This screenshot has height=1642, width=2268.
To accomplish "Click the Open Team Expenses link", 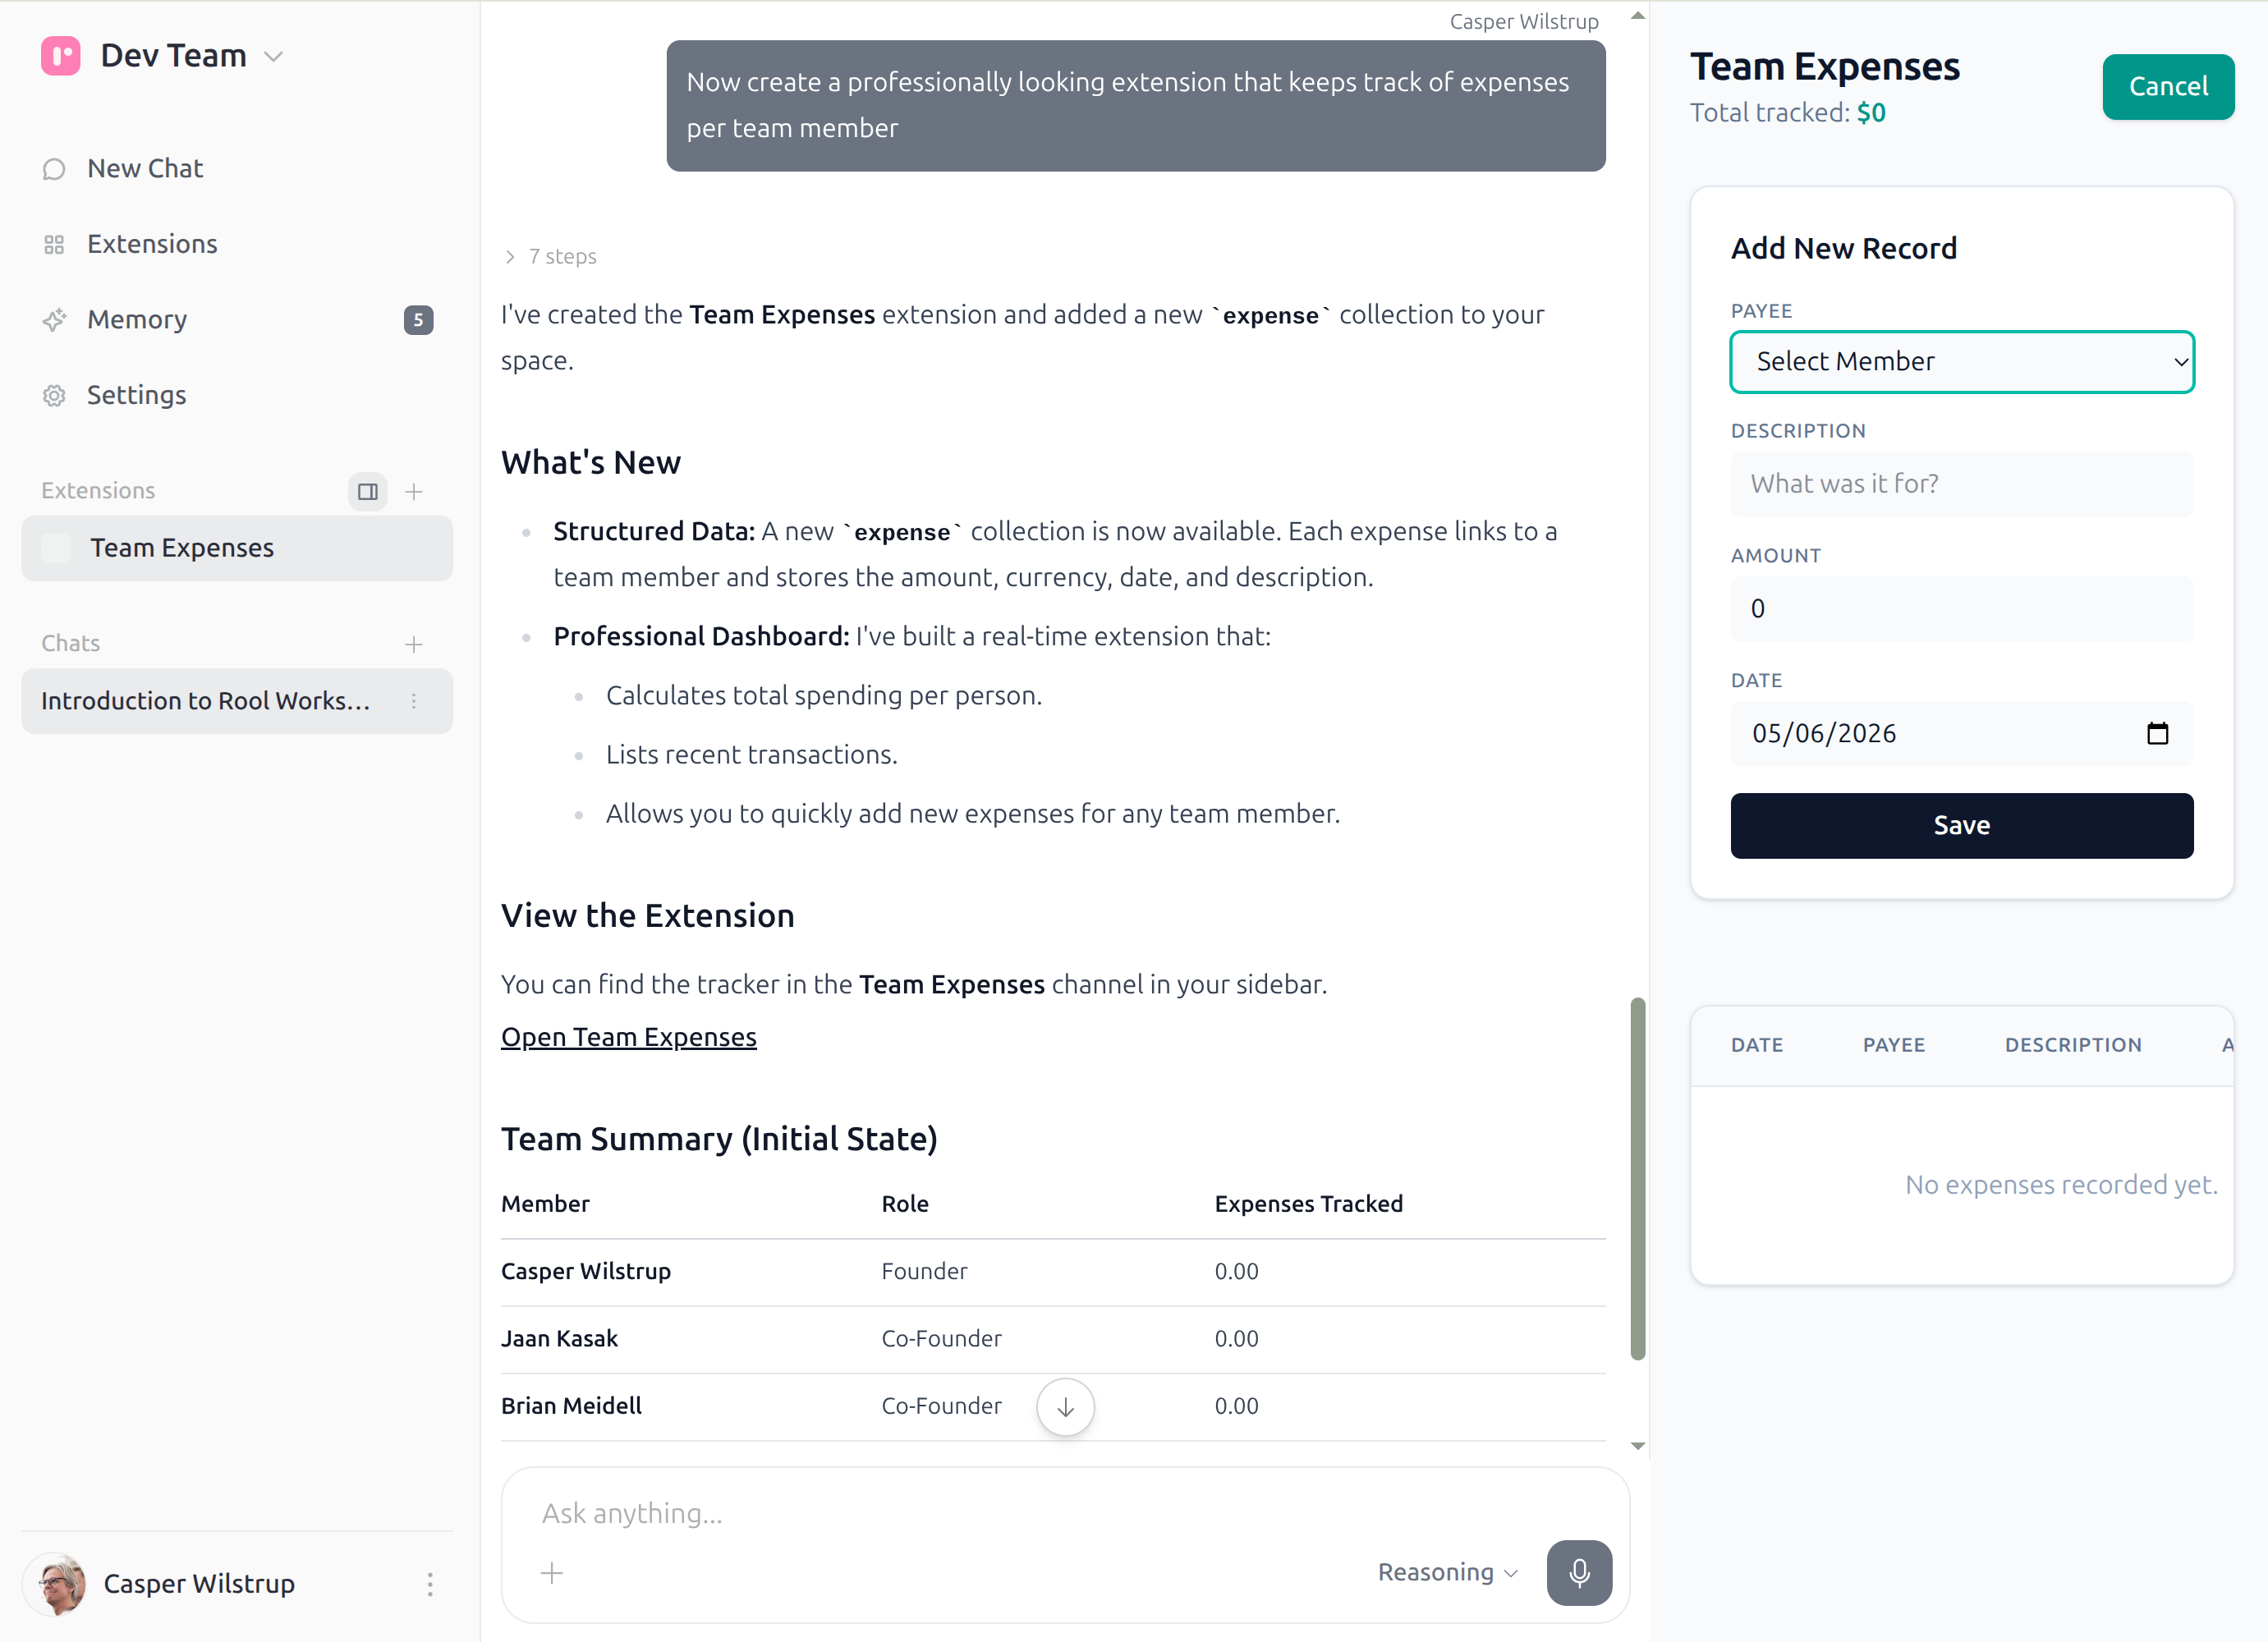I will click(x=629, y=1038).
